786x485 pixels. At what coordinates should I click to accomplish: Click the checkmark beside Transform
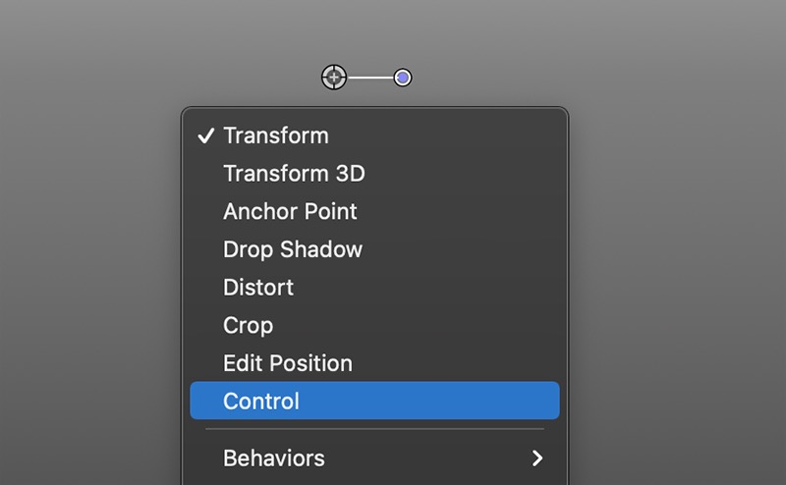click(205, 136)
